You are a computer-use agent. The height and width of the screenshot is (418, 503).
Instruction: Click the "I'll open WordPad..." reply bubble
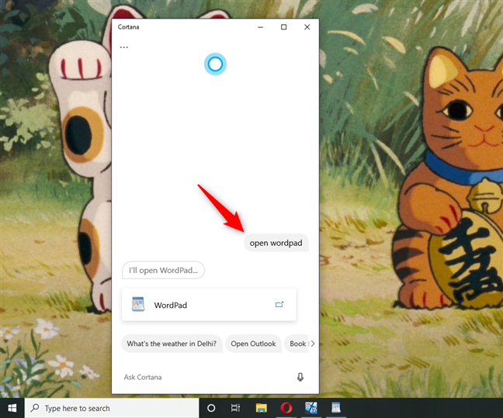(x=163, y=270)
